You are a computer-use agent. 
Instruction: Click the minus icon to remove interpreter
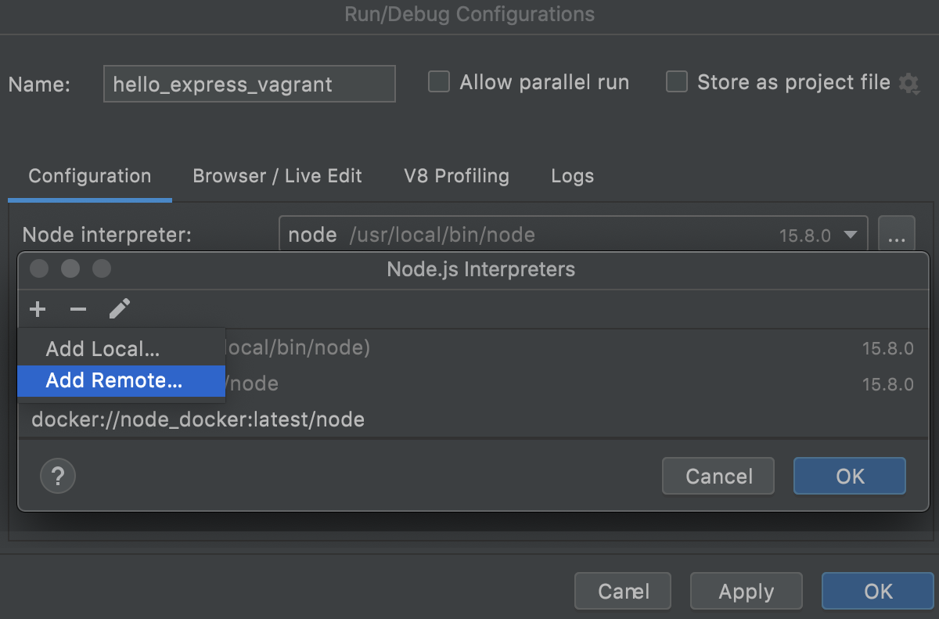[x=77, y=309]
